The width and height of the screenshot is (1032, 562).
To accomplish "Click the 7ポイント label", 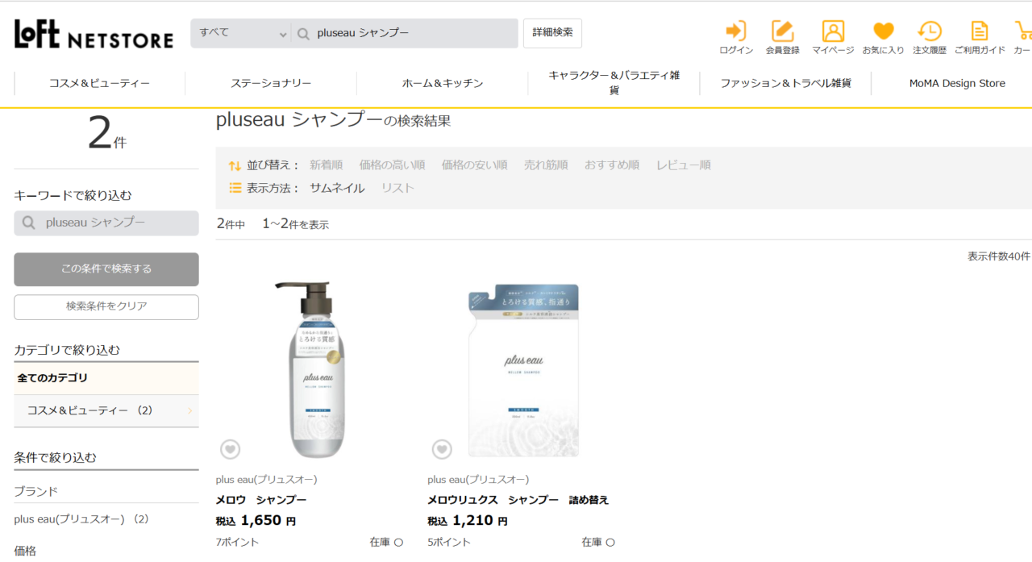I will [x=237, y=543].
